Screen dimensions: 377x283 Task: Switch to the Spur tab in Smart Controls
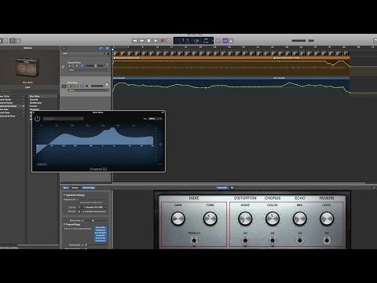pos(66,188)
